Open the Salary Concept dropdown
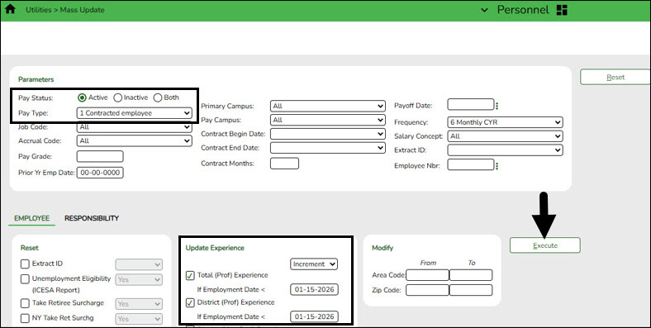Image resolution: width=651 pixels, height=328 pixels. 505,136
